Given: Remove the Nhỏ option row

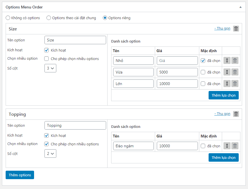Looking at the screenshot, I should pos(235,61).
